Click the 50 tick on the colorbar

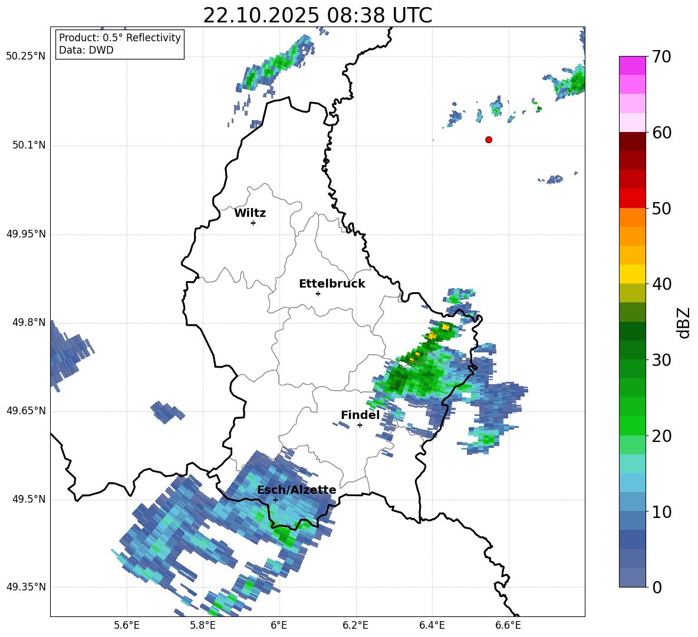(661, 208)
